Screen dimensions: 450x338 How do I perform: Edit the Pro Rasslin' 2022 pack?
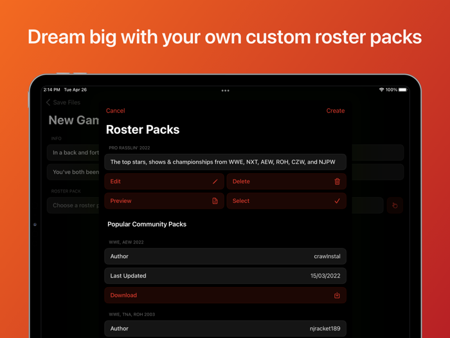[164, 182]
